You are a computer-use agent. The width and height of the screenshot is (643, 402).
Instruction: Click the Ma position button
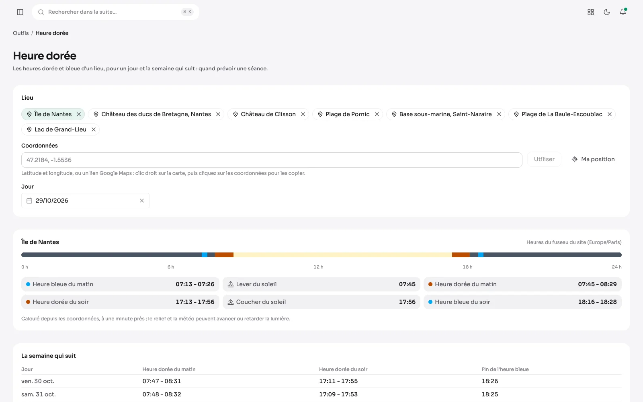click(593, 159)
